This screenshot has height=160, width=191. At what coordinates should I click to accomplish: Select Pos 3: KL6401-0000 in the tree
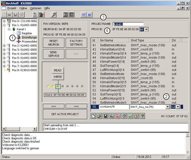[x=24, y=50]
